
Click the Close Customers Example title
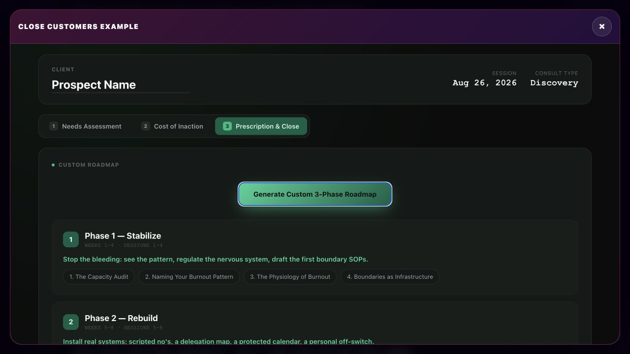coord(78,27)
